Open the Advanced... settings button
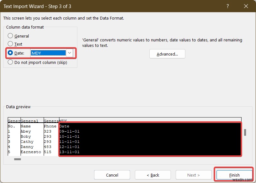This screenshot has height=183, width=256. click(167, 54)
